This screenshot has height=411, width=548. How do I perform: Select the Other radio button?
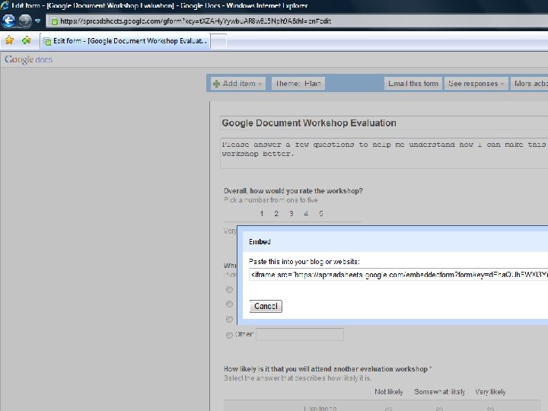coord(229,335)
